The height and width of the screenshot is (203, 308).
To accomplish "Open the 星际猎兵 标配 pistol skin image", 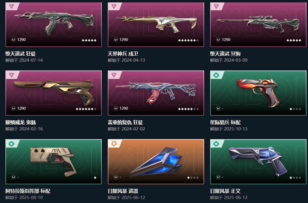I will point(257,92).
